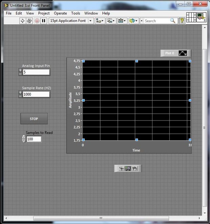Open the View menu
The image size is (210, 224).
(30, 13)
